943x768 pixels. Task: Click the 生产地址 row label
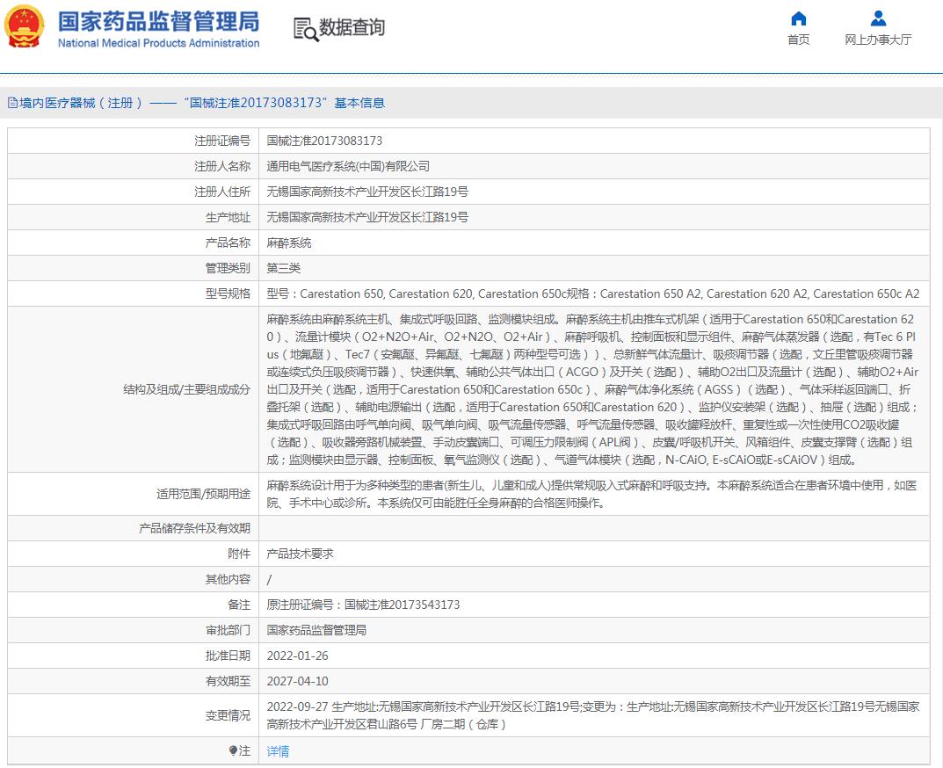click(x=228, y=217)
